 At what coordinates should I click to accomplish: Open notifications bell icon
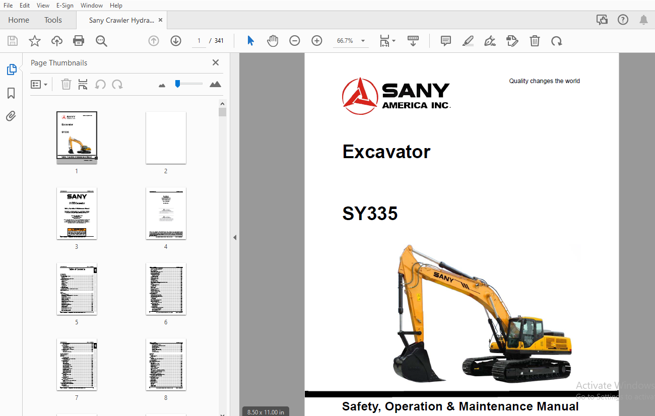643,20
